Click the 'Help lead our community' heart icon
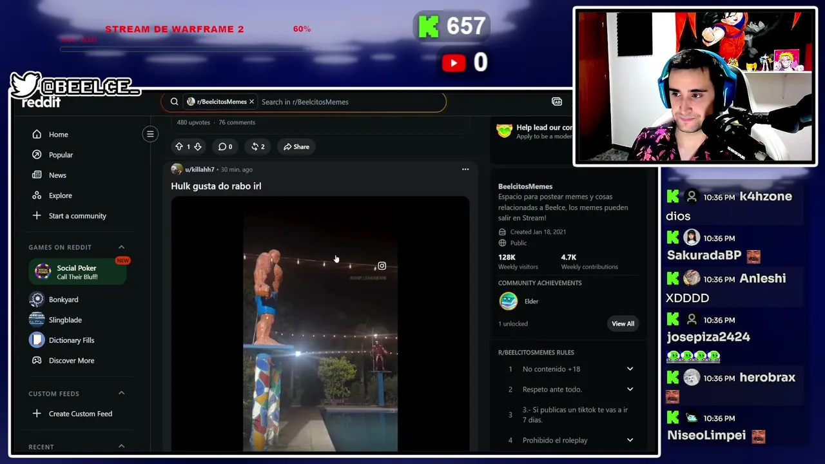Image resolution: width=825 pixels, height=464 pixels. coord(504,131)
